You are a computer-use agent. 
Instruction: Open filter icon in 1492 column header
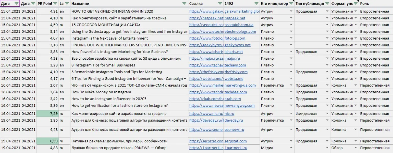tap(256, 4)
